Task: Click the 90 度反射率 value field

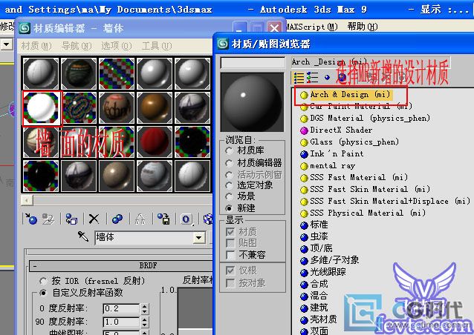Action: pos(121,322)
